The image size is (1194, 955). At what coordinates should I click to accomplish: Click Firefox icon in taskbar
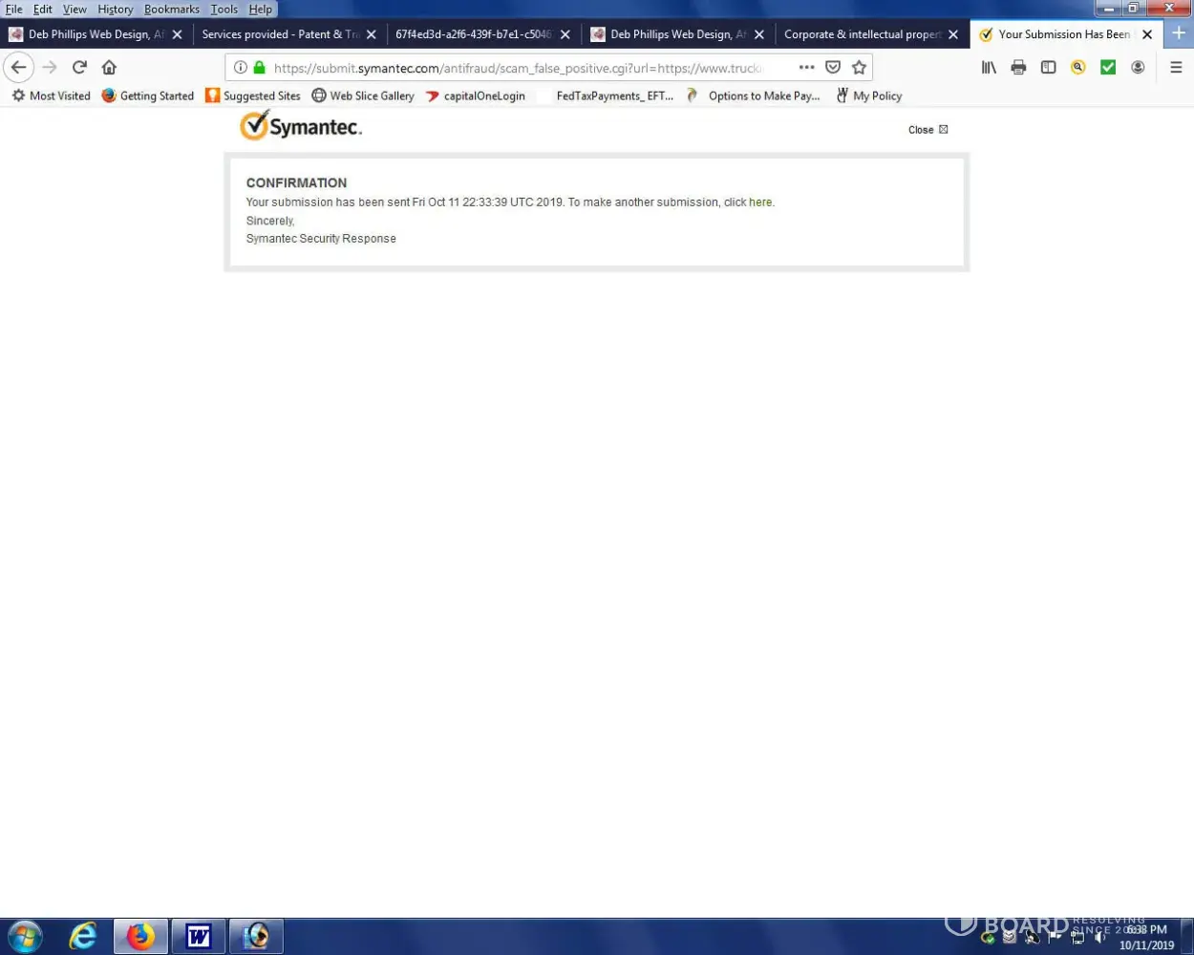[140, 936]
